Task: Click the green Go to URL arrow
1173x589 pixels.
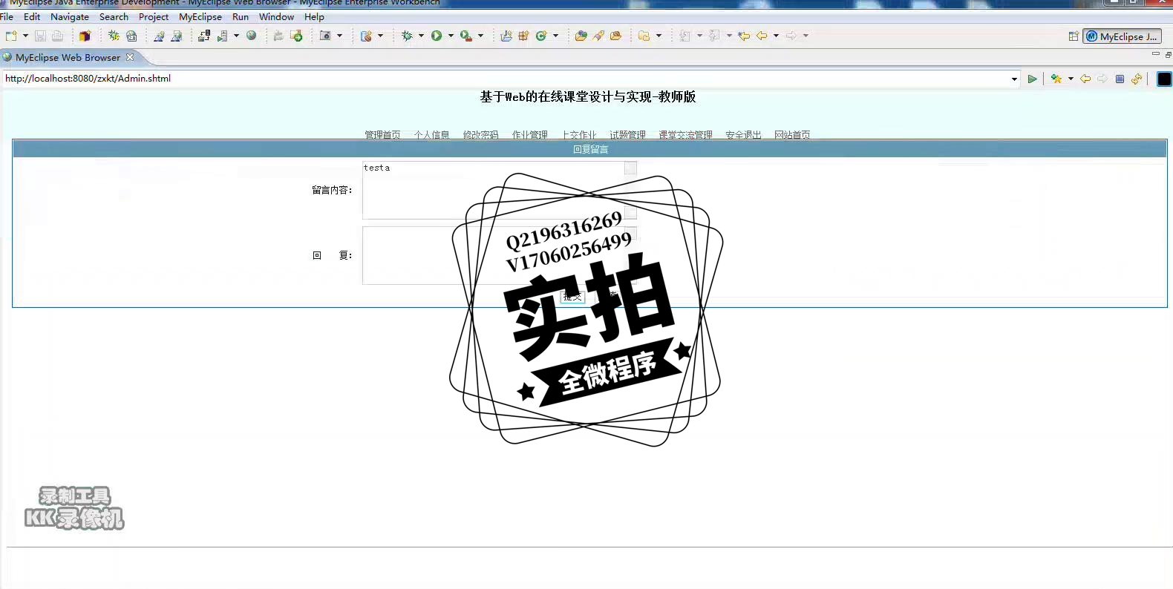Action: click(1032, 79)
